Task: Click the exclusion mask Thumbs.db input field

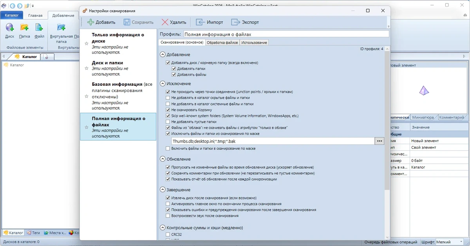Action: (273, 141)
